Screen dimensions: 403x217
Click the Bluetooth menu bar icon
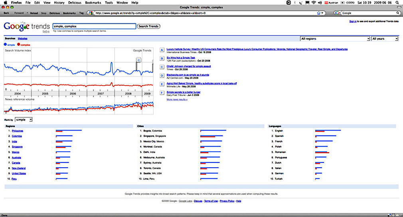click(294, 2)
